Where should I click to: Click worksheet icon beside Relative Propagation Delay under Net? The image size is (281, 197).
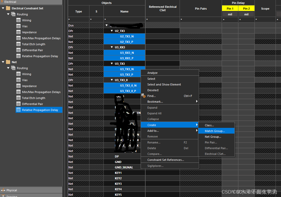click(18, 110)
